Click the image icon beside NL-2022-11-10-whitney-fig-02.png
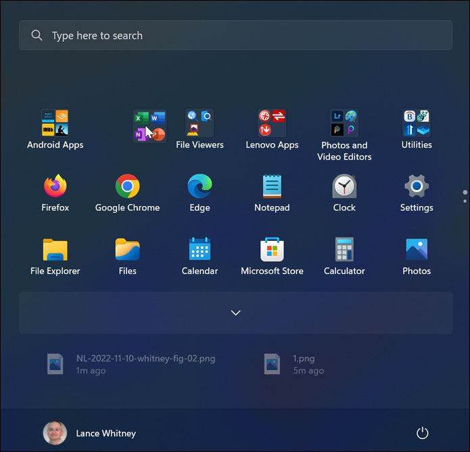 (x=55, y=364)
